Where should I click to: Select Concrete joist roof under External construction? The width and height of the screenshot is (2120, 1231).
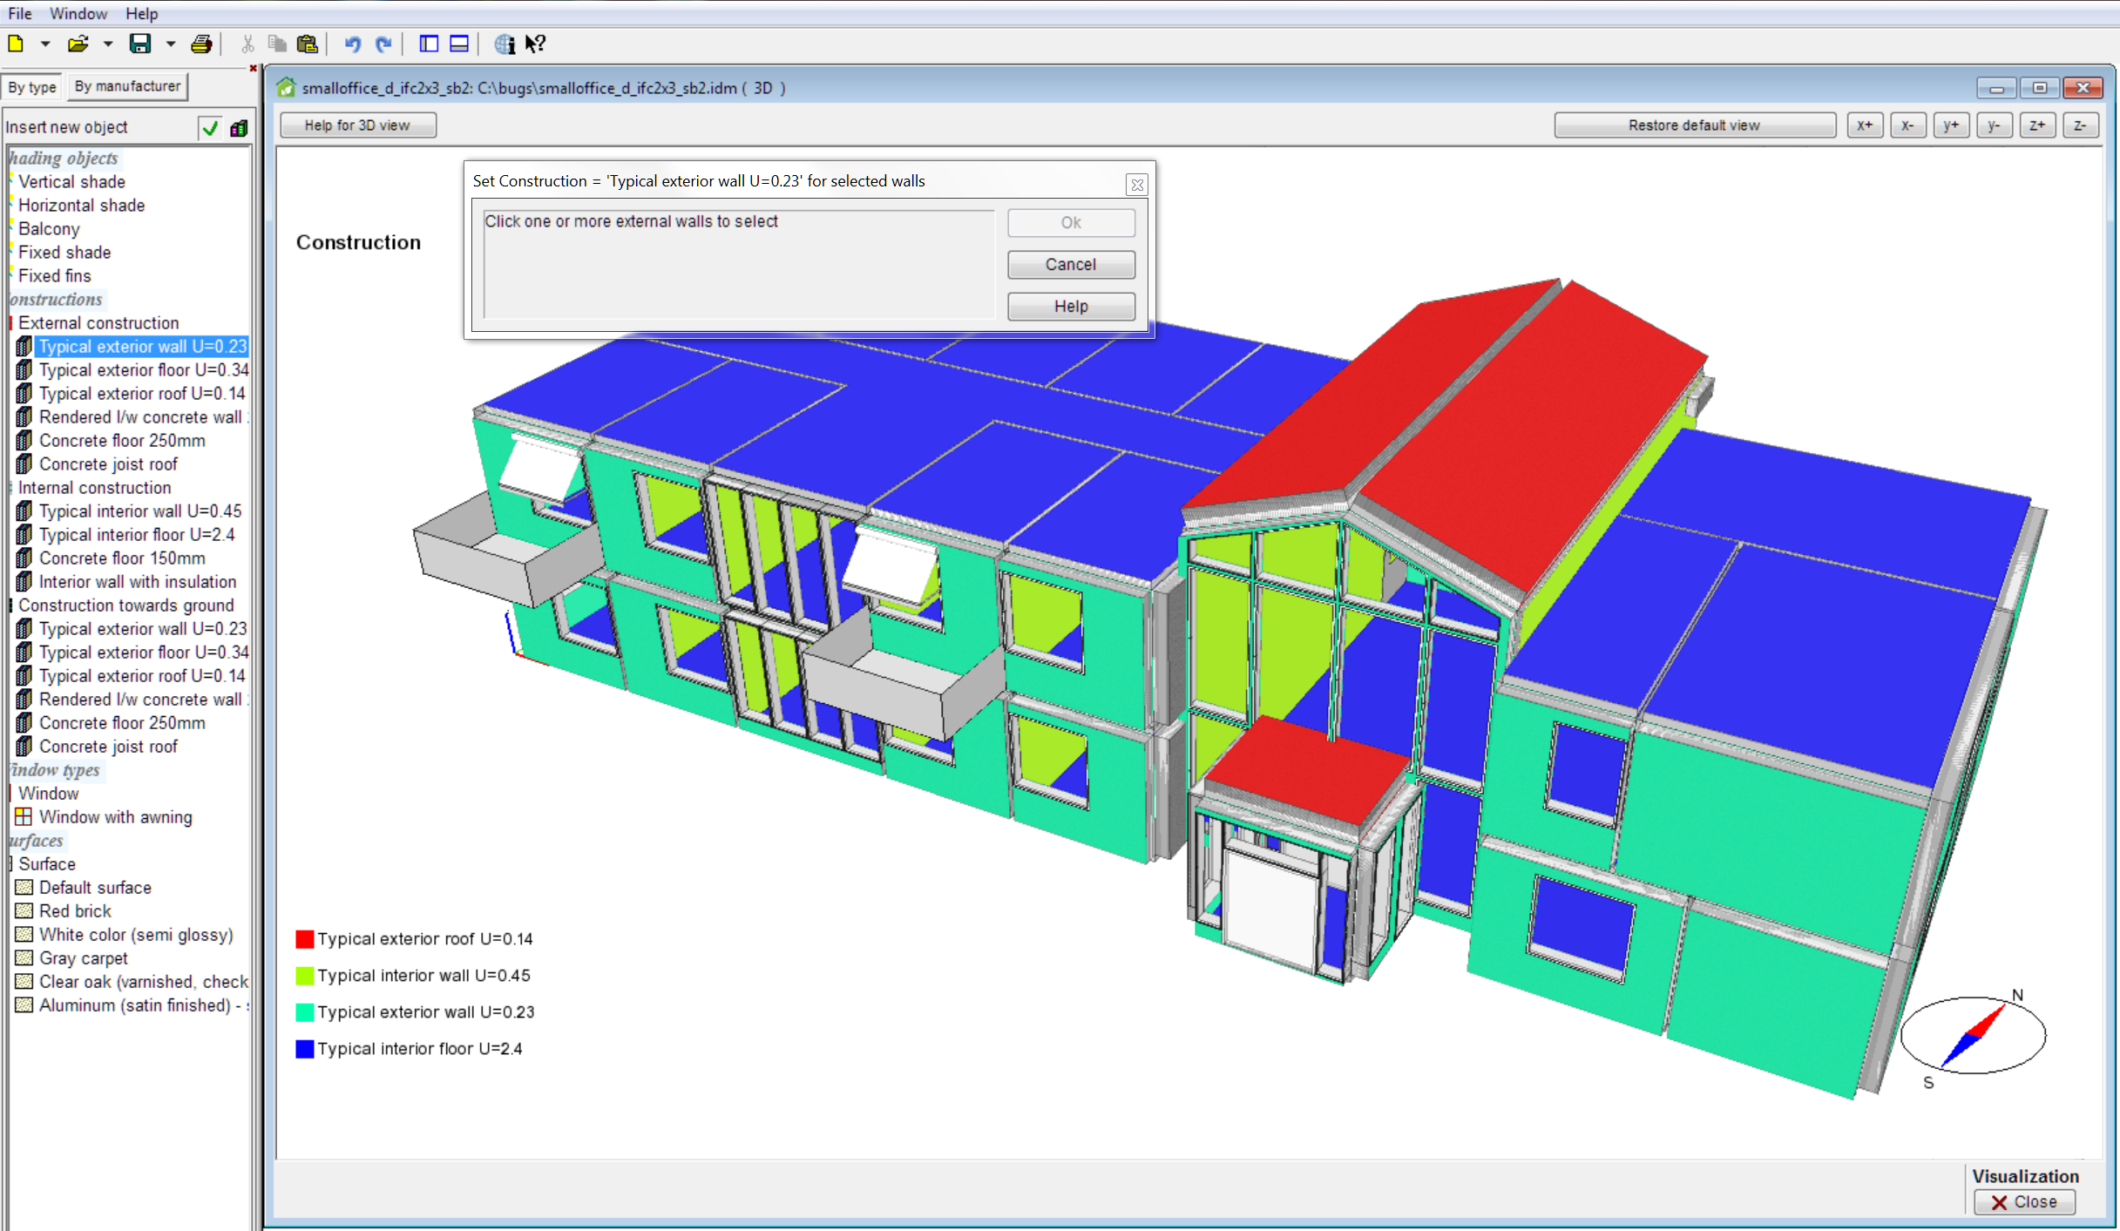pos(108,464)
